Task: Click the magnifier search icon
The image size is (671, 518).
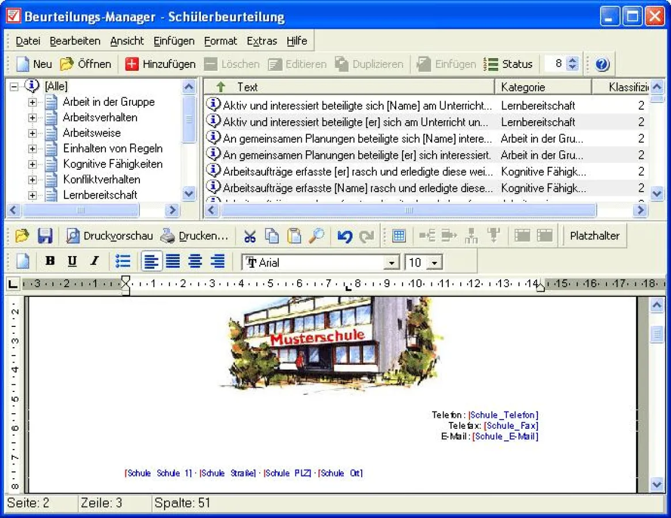Action: pyautogui.click(x=316, y=236)
